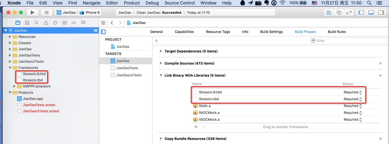Screen dimensions: 389x144
Task: Open the Product menu
Action: pyautogui.click(x=132, y=3)
